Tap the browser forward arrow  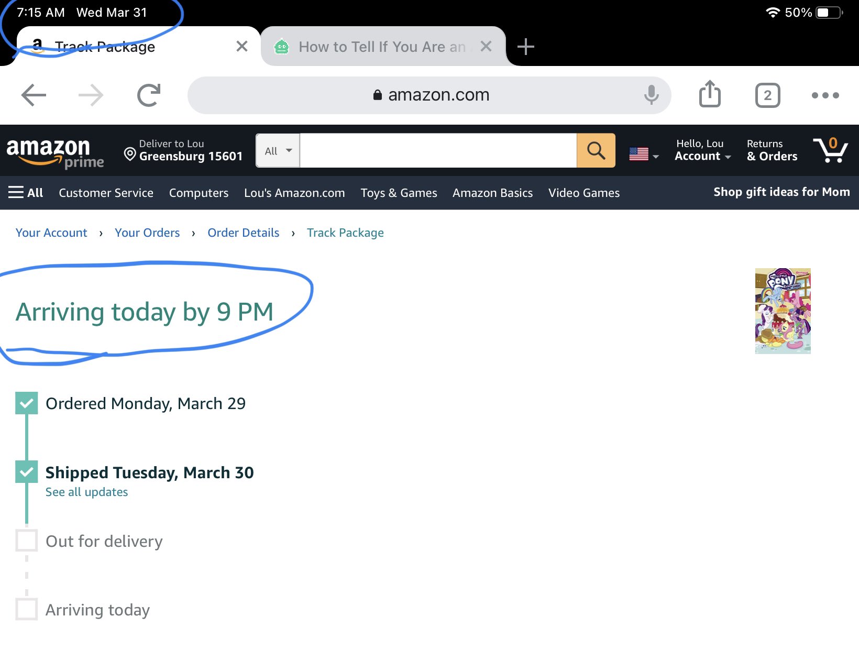pos(91,95)
